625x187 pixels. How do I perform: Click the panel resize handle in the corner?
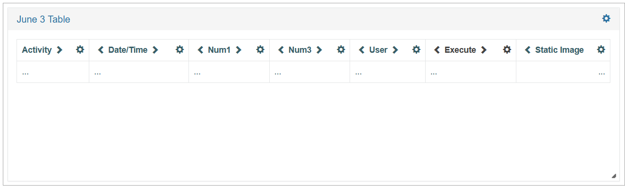(614, 176)
